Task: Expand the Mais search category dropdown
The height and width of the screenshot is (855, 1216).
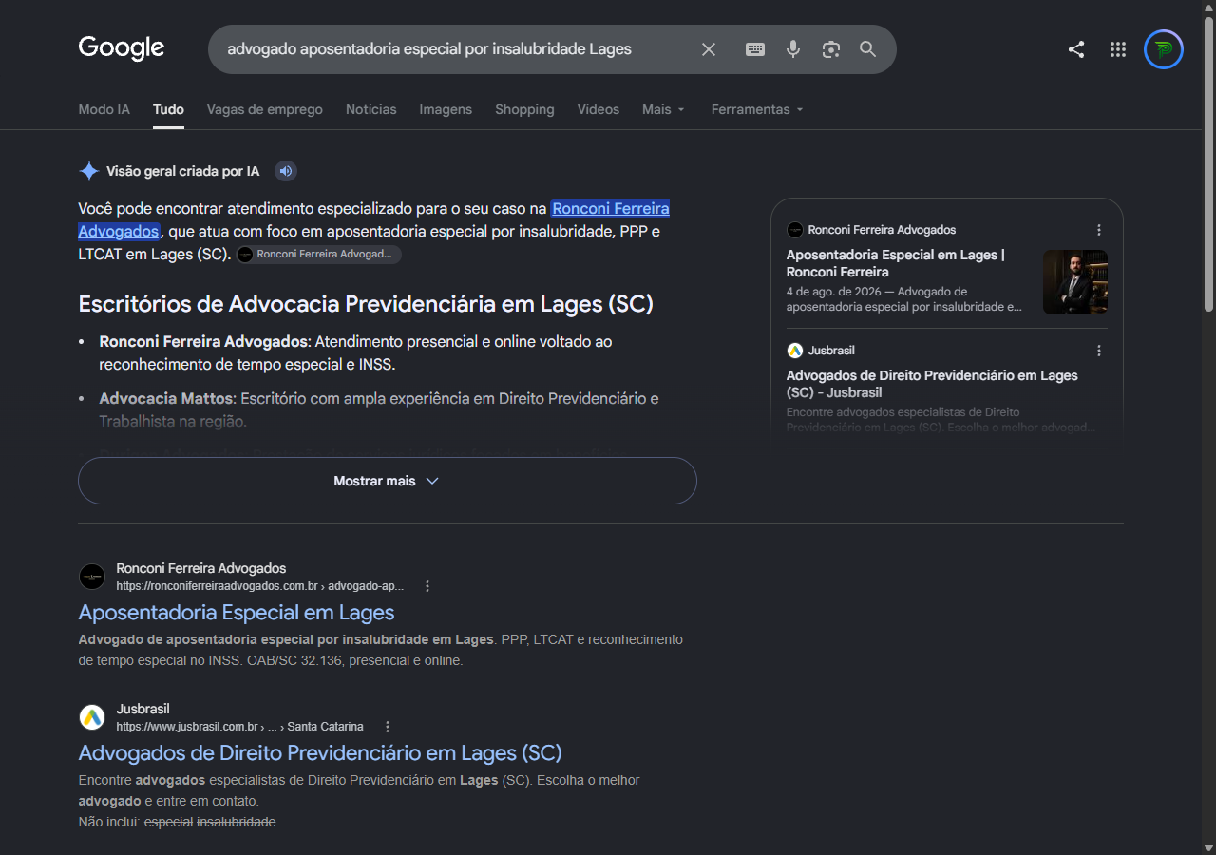Action: (663, 109)
